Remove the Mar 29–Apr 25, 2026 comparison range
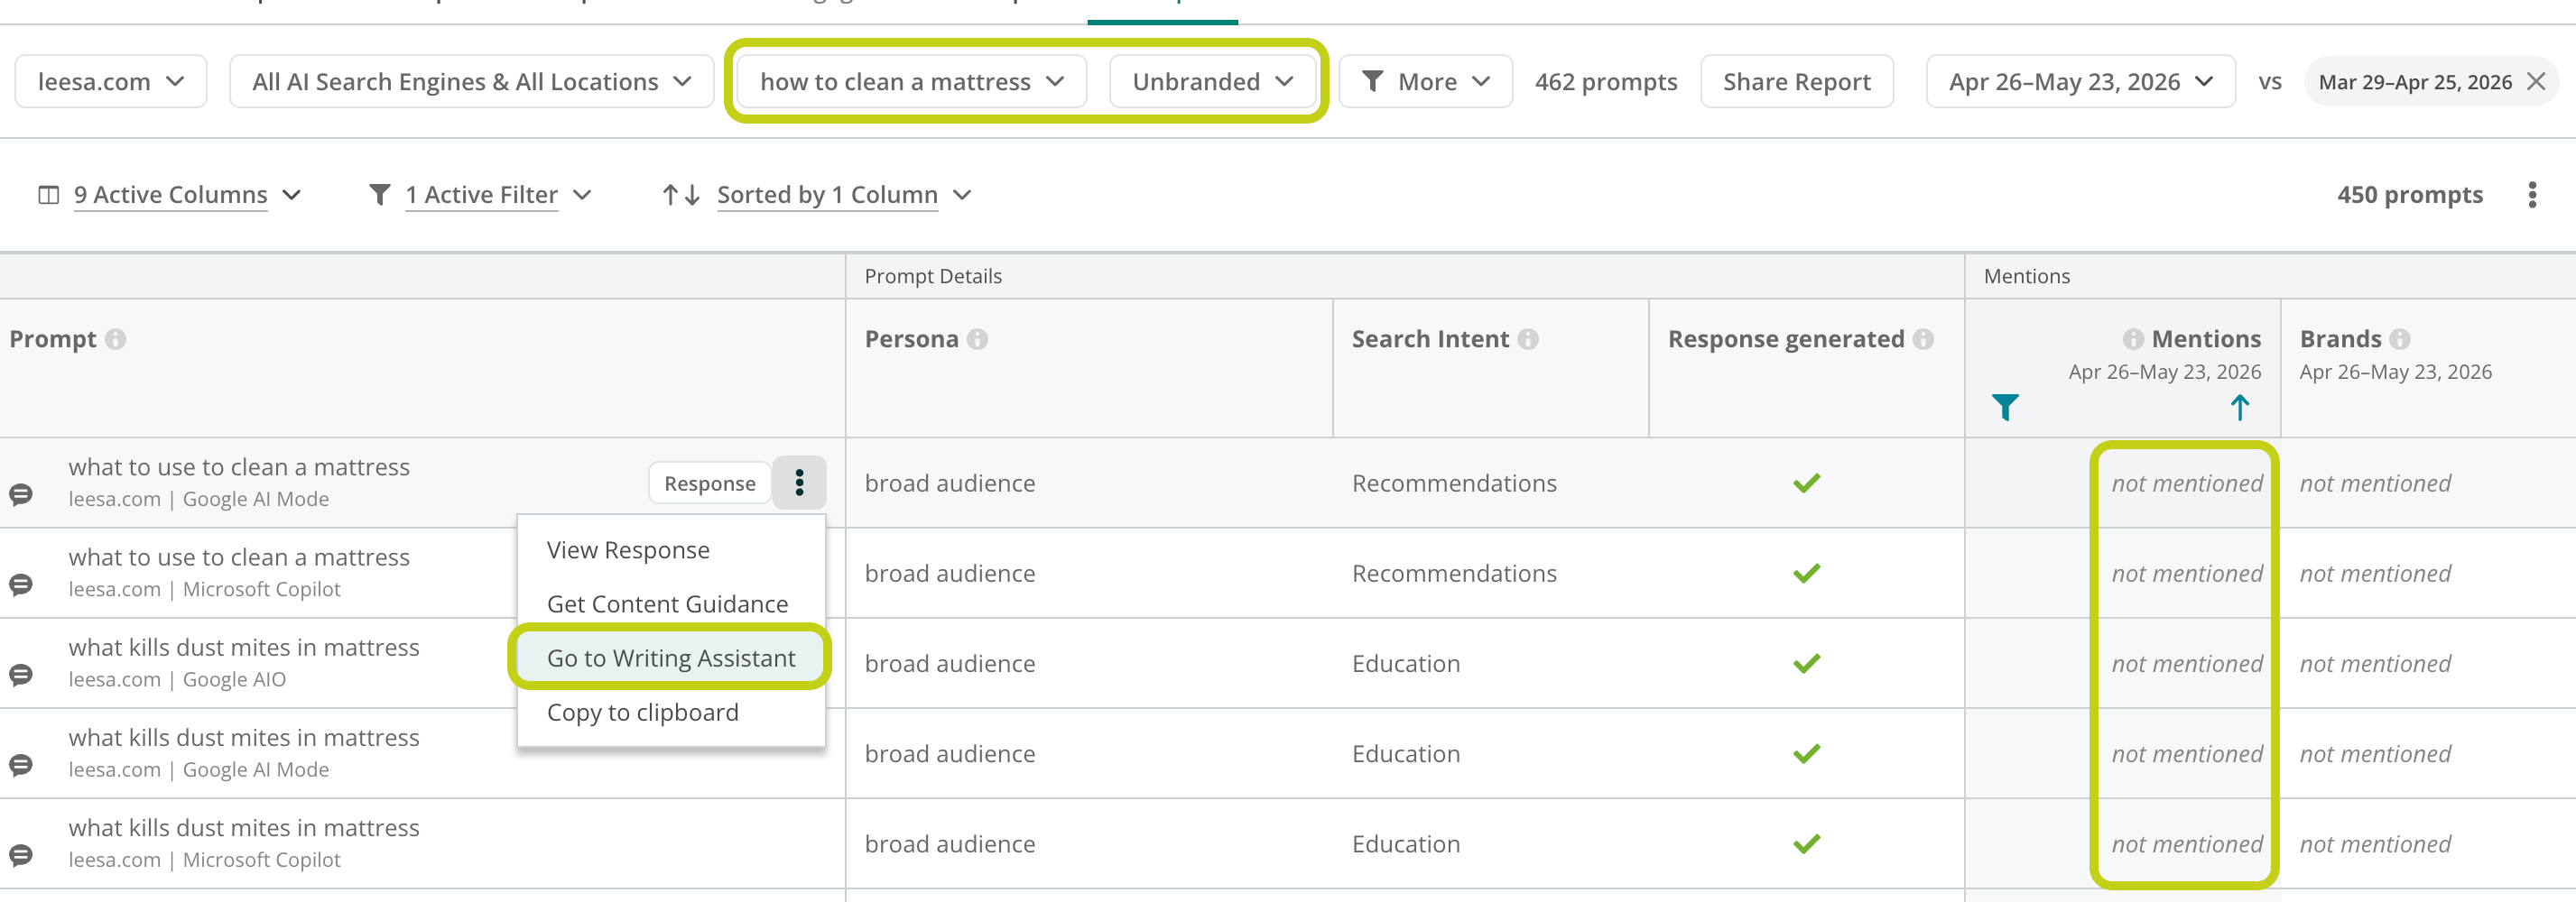Image resolution: width=2576 pixels, height=902 pixels. click(2536, 82)
